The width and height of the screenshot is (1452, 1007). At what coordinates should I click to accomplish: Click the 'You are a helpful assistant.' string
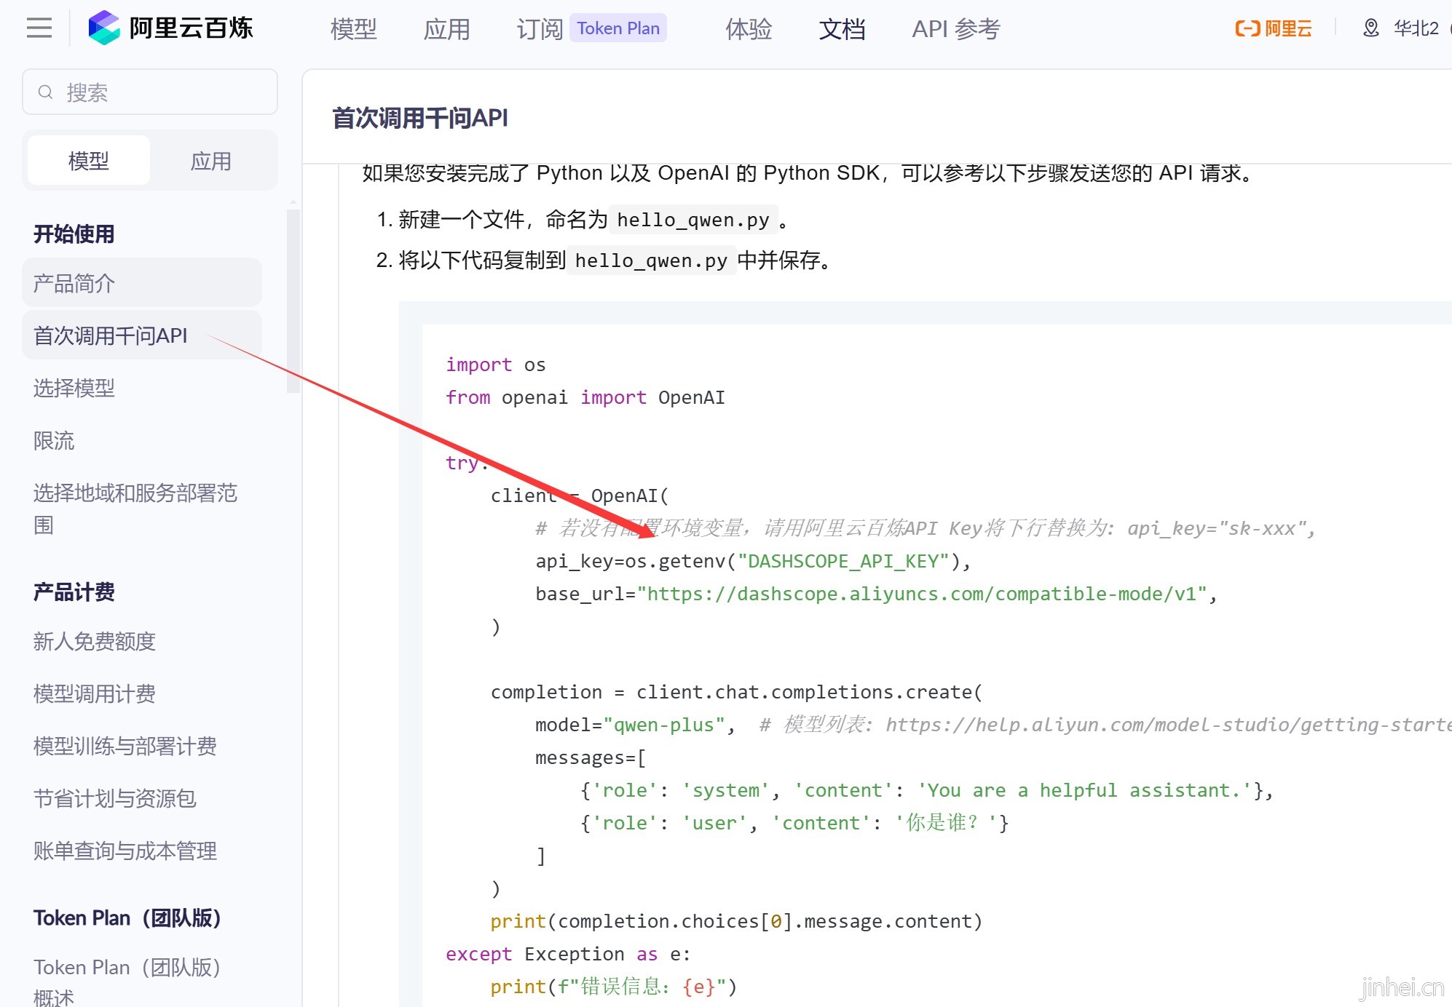1084,790
